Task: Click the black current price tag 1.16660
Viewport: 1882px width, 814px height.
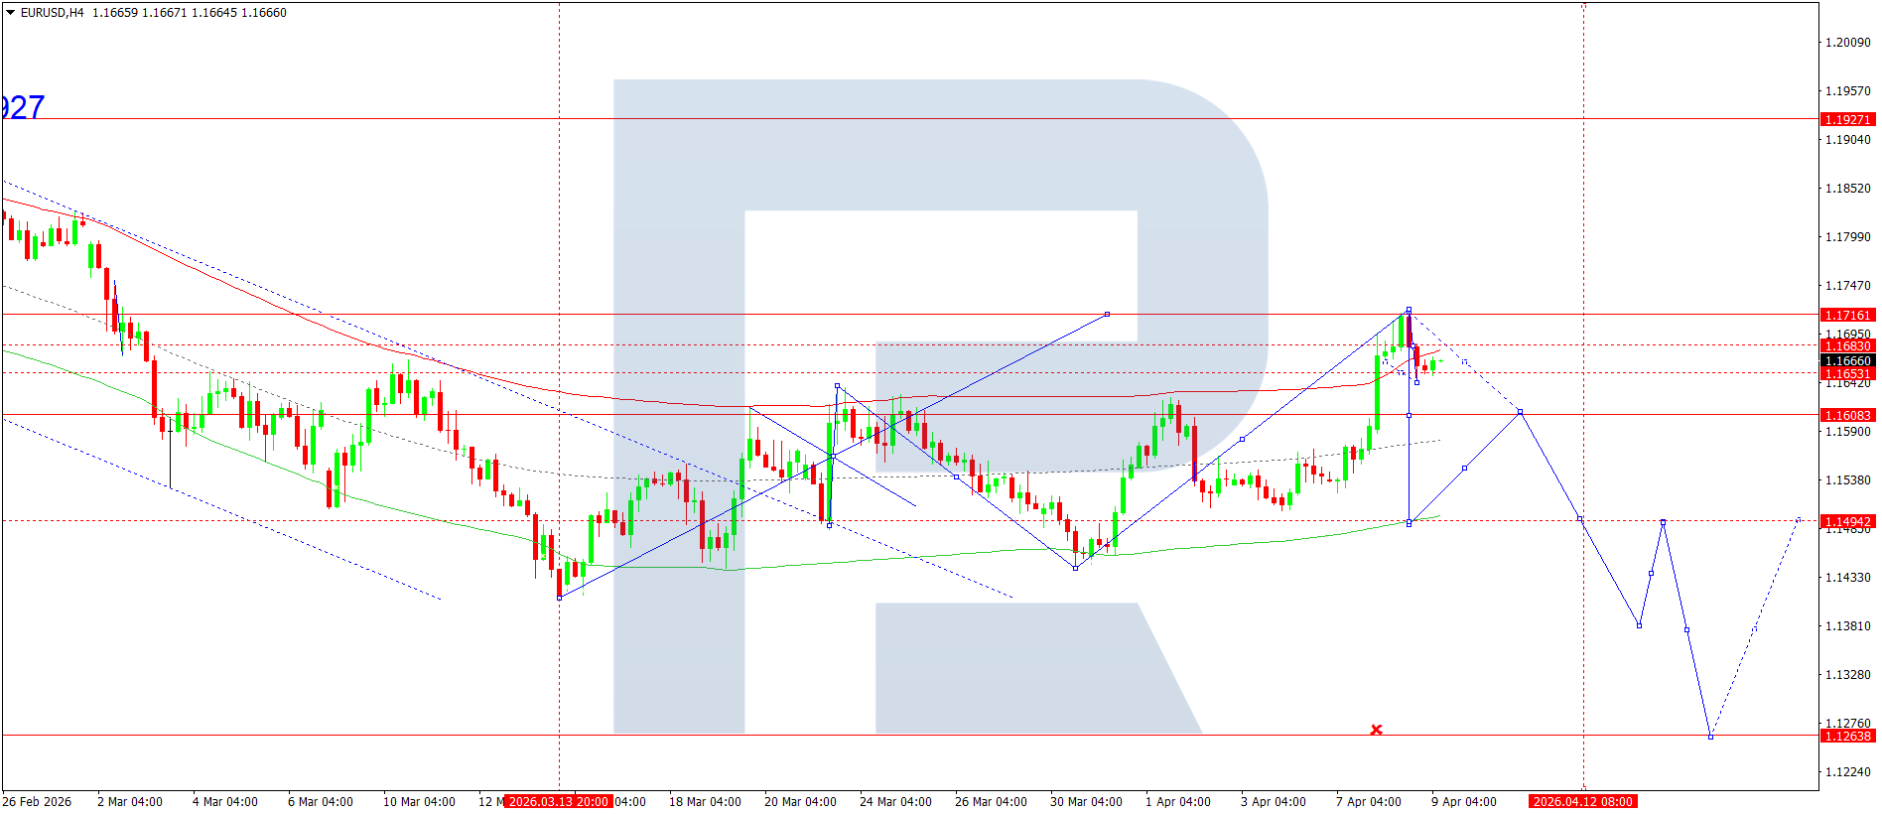Action: [x=1847, y=360]
